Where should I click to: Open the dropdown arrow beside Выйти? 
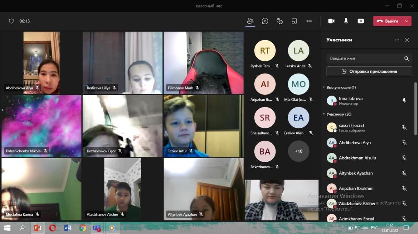click(x=407, y=21)
